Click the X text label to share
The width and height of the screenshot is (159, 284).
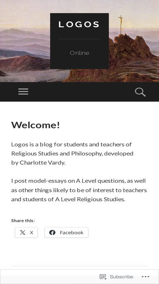pyautogui.click(x=31, y=232)
